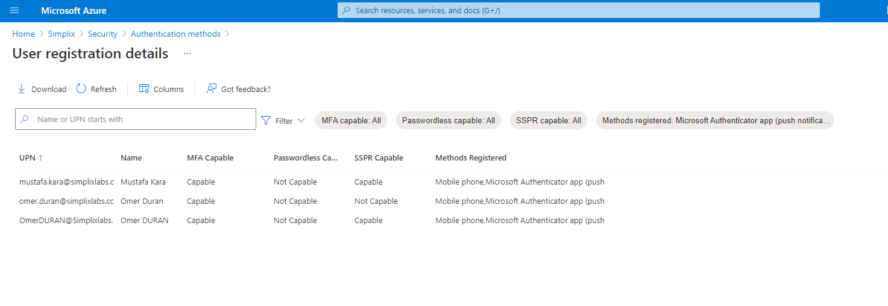Screen dimensions: 888x306
Task: Click the magnifier icon in name search box
Action: point(25,119)
